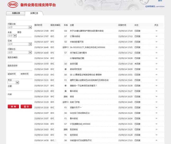Toggle follow on 右前门护板 row
171x144 pixels.
click(156, 102)
